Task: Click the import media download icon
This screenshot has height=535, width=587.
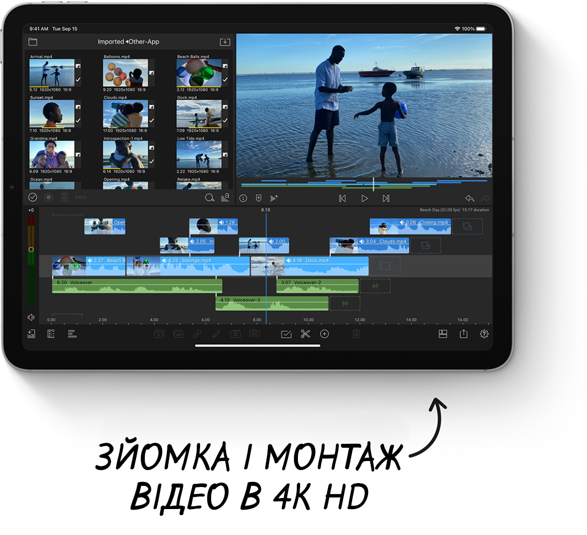Action: pos(224,42)
